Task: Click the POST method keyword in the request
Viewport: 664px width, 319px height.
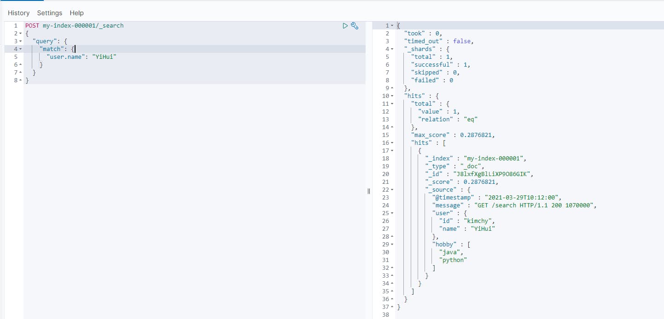Action: (x=32, y=26)
